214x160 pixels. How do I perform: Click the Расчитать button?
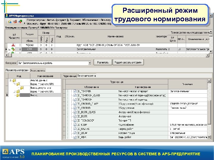(x=103, y=63)
